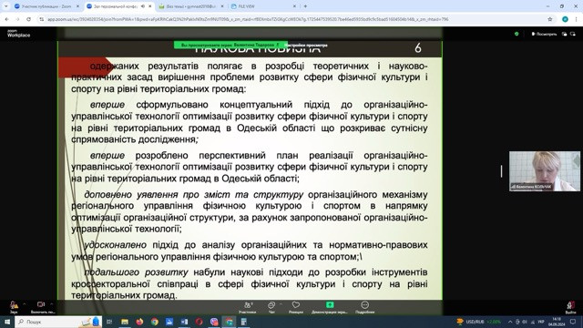Open the USD/RUB widget in taskbar

pos(479,322)
